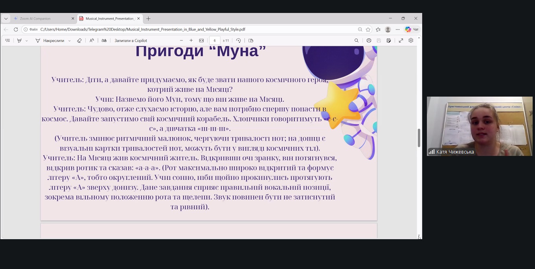Image resolution: width=535 pixels, height=269 pixels.
Task: Open a new browser tab
Action: (148, 18)
